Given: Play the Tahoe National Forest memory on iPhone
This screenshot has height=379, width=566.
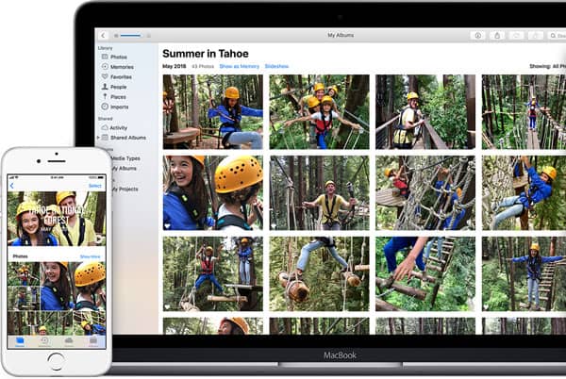Looking at the screenshot, I should [57, 219].
